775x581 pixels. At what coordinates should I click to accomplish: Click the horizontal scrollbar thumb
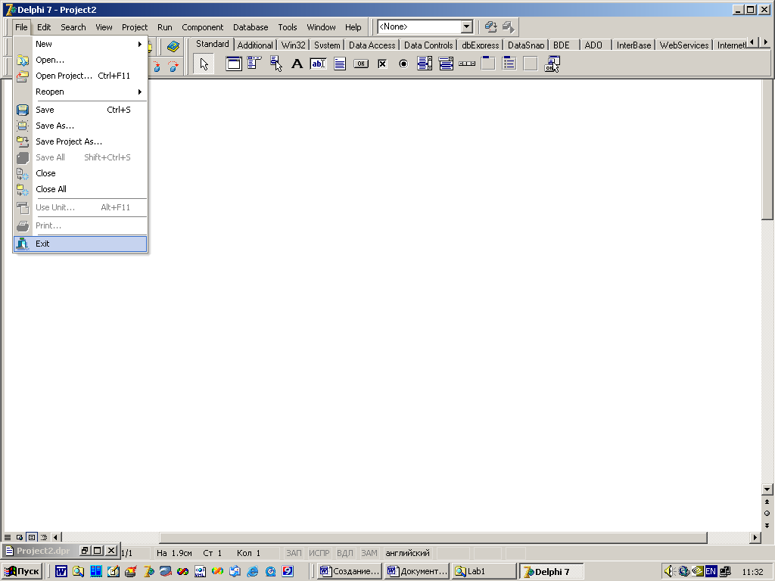coord(434,537)
